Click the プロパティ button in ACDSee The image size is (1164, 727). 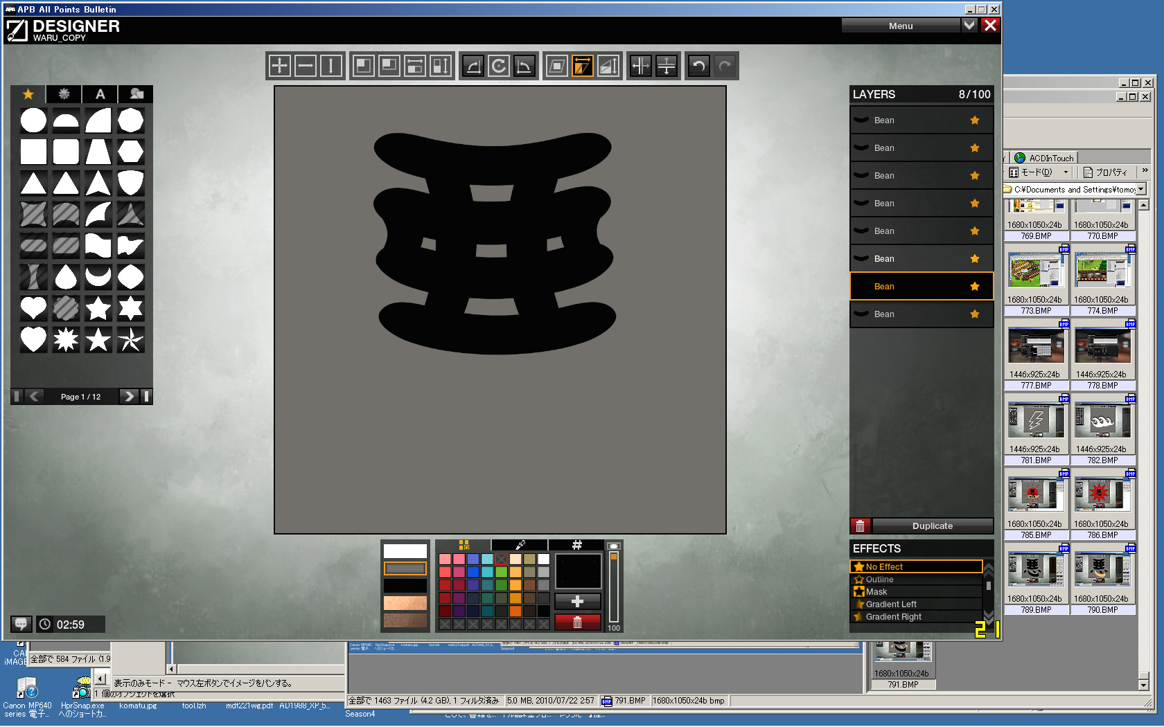coord(1106,172)
